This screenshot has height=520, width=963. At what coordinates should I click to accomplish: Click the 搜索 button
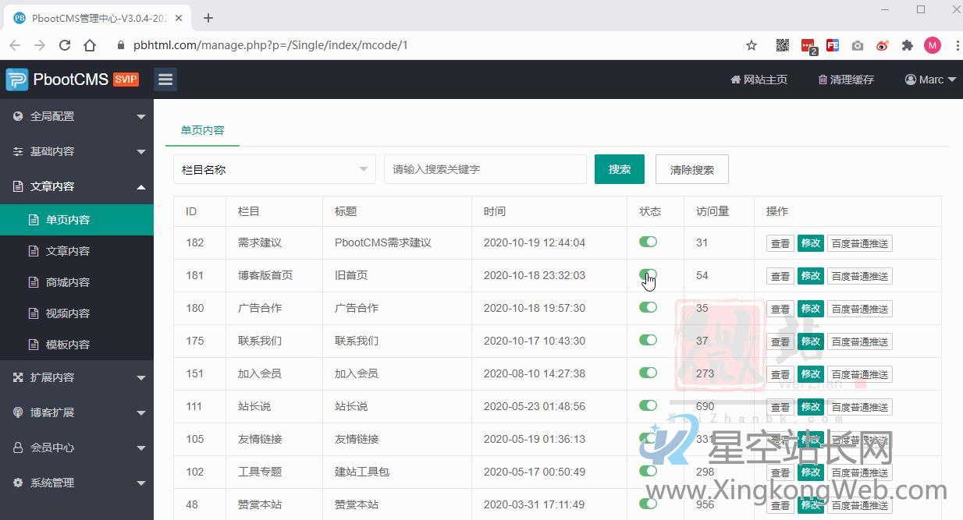pyautogui.click(x=619, y=169)
